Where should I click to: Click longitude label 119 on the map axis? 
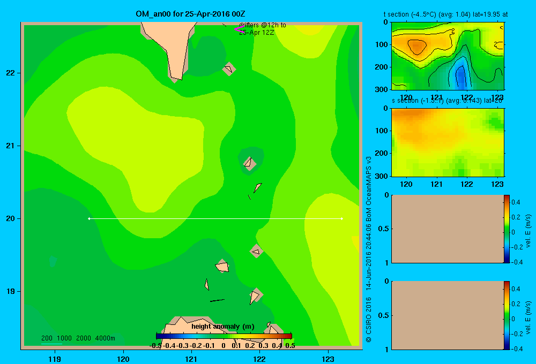click(55, 359)
